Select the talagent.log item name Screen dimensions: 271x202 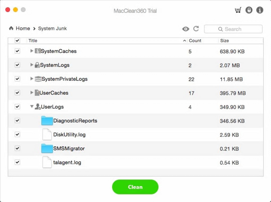67,162
